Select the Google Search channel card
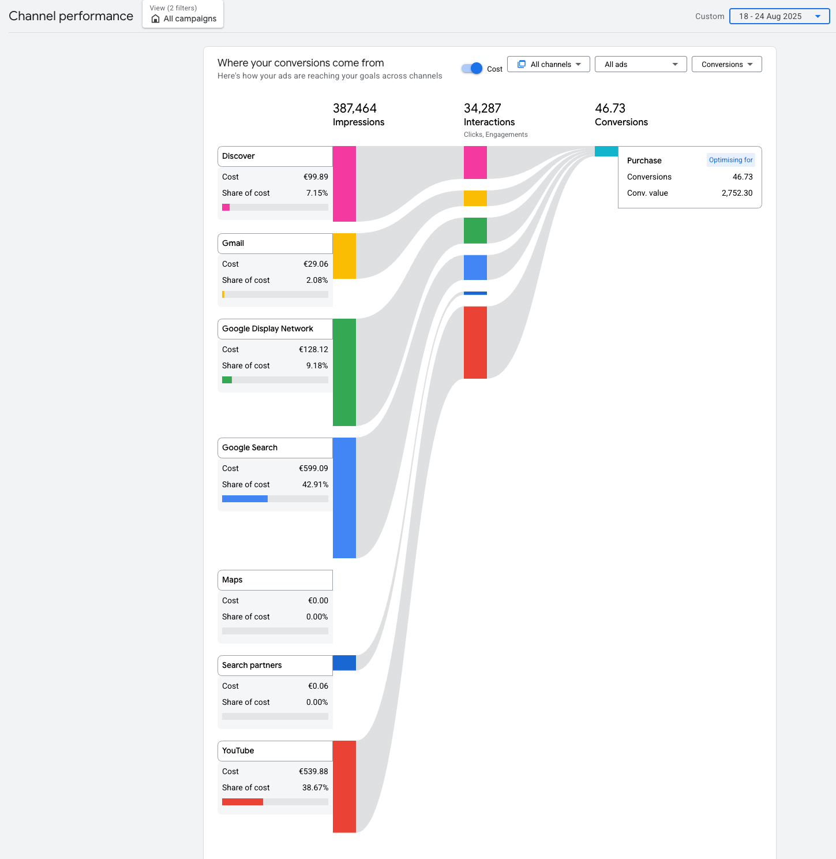Image resolution: width=836 pixels, height=859 pixels. click(275, 448)
